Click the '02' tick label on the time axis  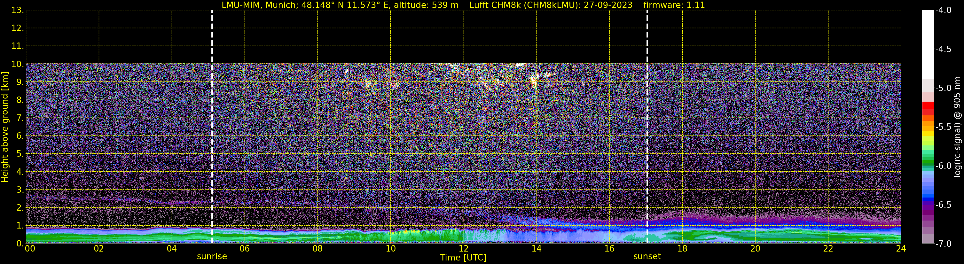(x=99, y=249)
